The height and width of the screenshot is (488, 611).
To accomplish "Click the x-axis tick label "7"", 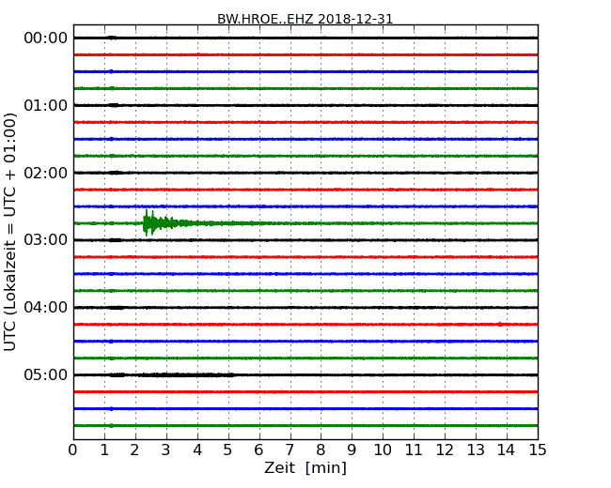I will tap(290, 450).
